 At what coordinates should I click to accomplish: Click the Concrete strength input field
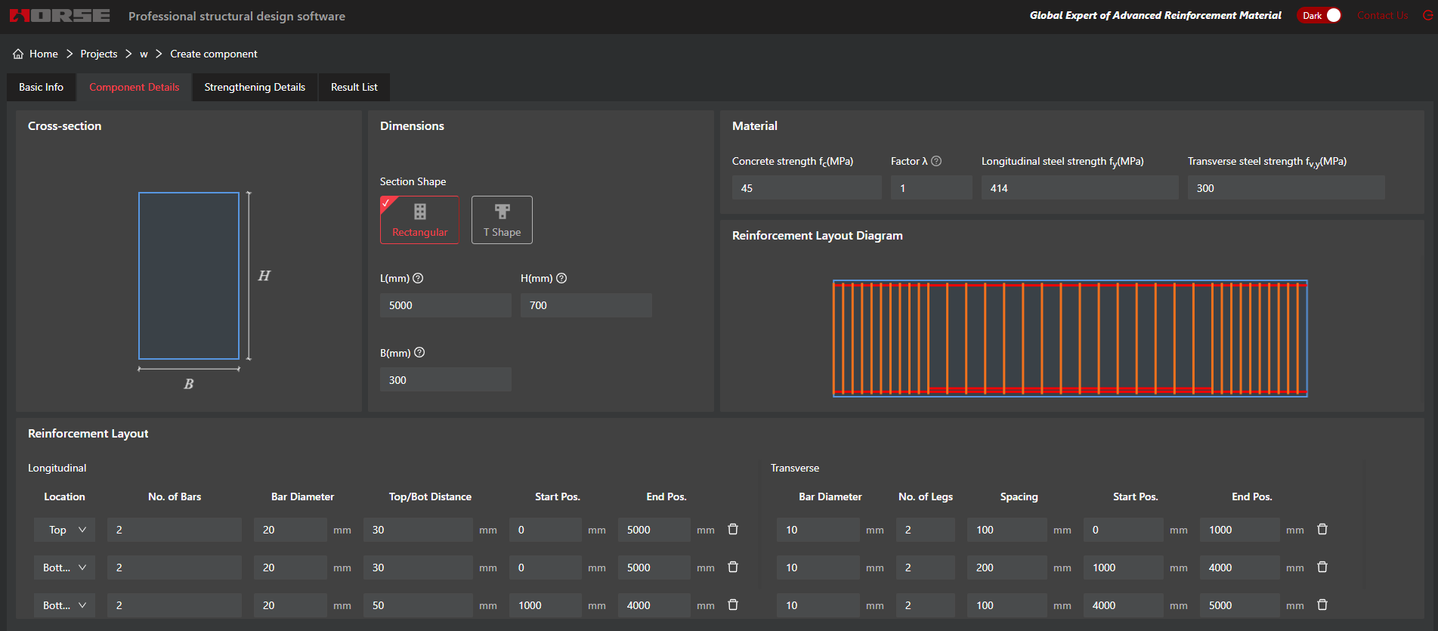pyautogui.click(x=806, y=188)
